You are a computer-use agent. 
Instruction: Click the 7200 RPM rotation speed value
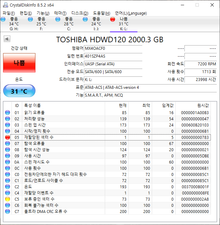point(200,64)
